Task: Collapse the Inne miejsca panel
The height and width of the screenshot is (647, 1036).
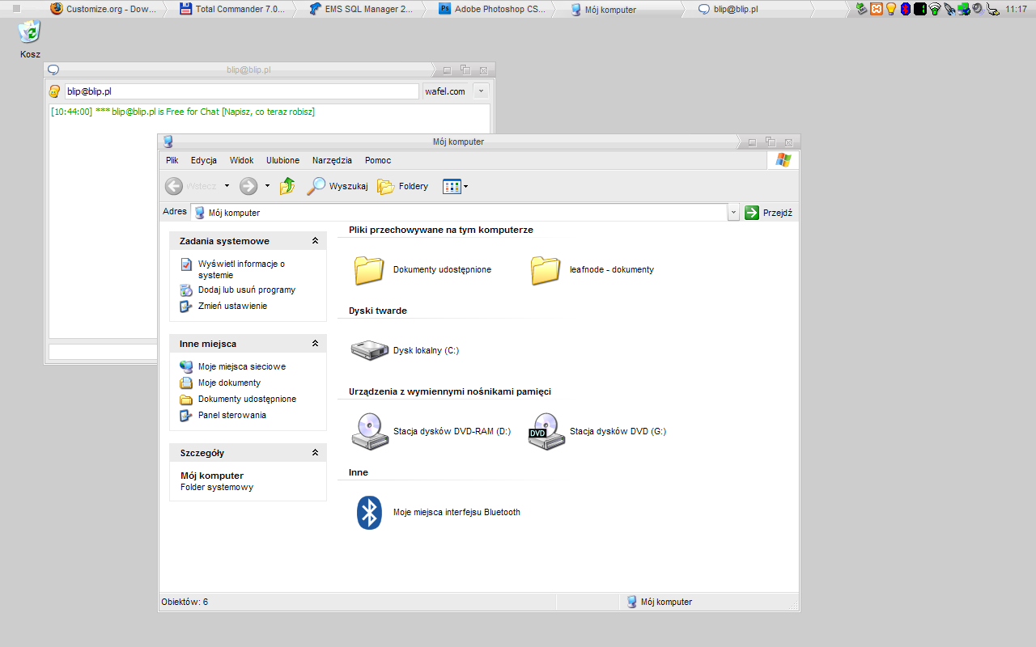Action: (315, 344)
